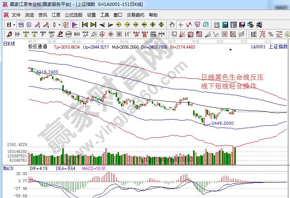Click the calculator icon in toolbar

[224, 25]
